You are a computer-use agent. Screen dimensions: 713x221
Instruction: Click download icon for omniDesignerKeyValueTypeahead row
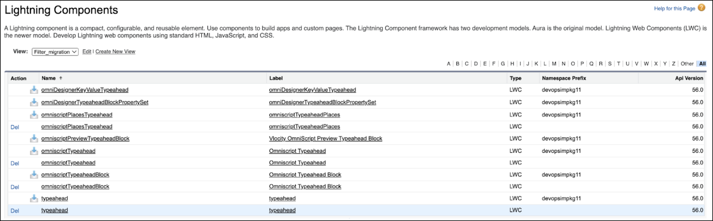point(34,90)
